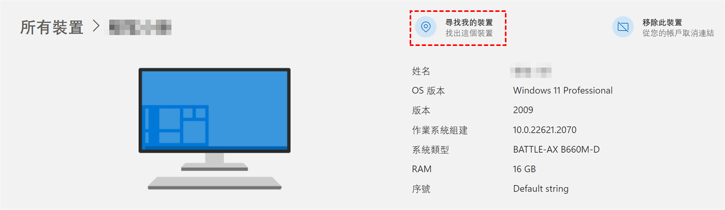Click the Windows 11 Professional value
725x210 pixels.
[563, 91]
